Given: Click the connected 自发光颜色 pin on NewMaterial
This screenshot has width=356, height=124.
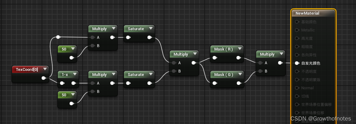Looking at the screenshot, I should [297, 63].
